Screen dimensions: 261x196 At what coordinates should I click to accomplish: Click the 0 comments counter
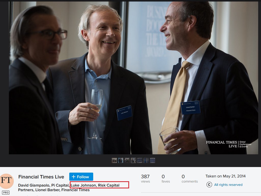(189, 178)
